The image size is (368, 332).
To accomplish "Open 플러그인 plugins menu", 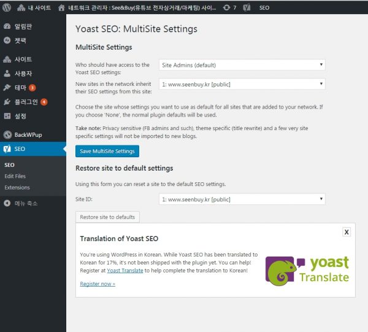I will click(25, 102).
